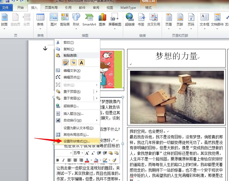Insert a Bookmark (书签)
This screenshot has height=181, width=229.
click(141, 20)
